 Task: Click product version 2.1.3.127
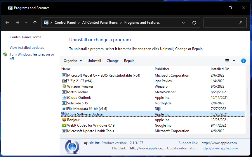click(x=136, y=143)
